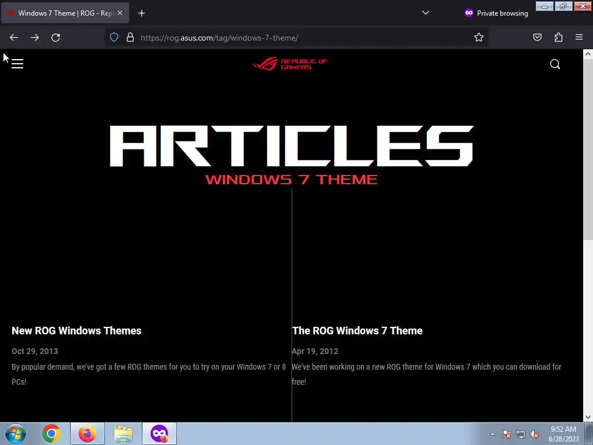This screenshot has width=593, height=445.
Task: Go to Republic of Gamers home logo
Action: (290, 64)
